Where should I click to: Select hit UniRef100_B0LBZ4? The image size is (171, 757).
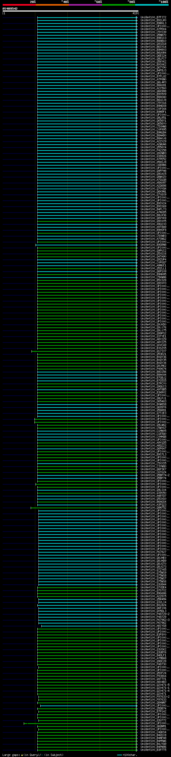pos(153,605)
